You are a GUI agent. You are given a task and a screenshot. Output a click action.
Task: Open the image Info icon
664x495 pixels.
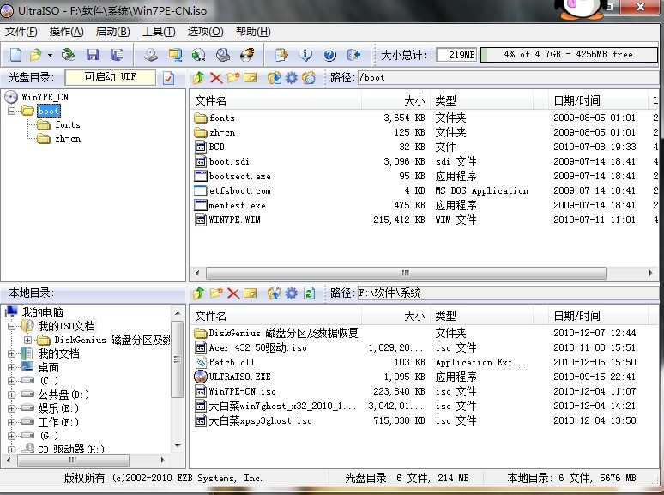(x=305, y=55)
